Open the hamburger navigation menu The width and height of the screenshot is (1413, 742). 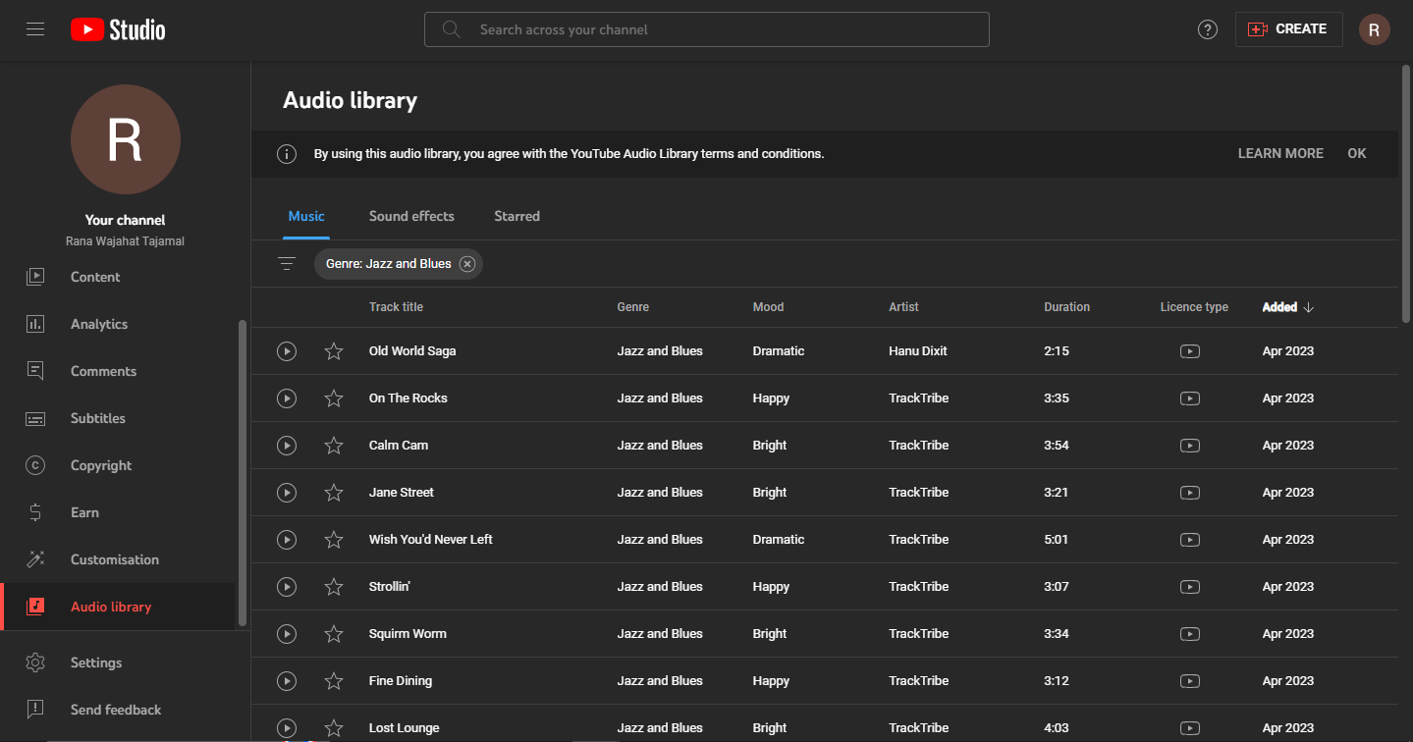click(35, 29)
